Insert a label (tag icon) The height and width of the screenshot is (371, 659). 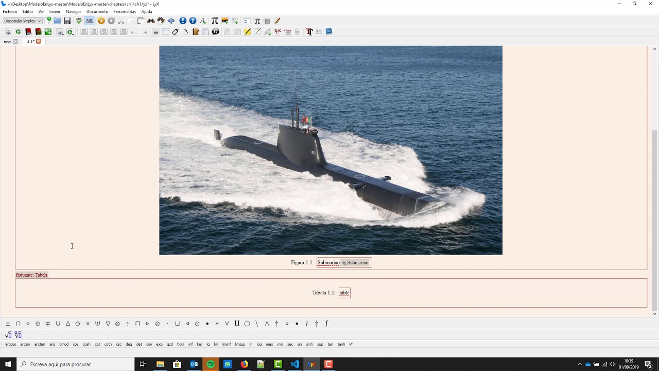coord(175,31)
